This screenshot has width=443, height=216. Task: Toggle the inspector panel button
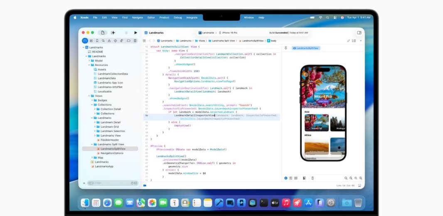(359, 33)
